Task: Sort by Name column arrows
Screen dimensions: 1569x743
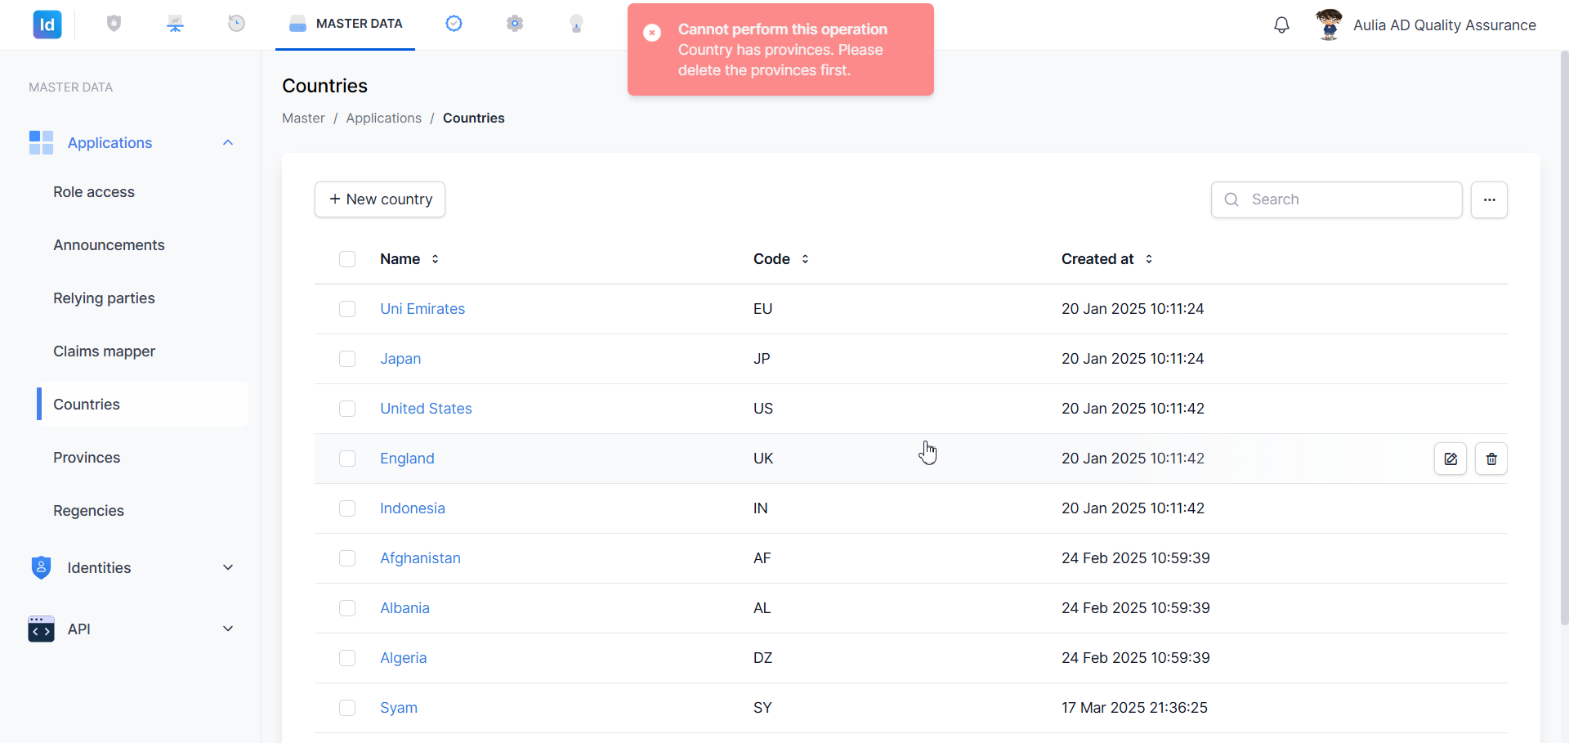Action: [x=436, y=259]
